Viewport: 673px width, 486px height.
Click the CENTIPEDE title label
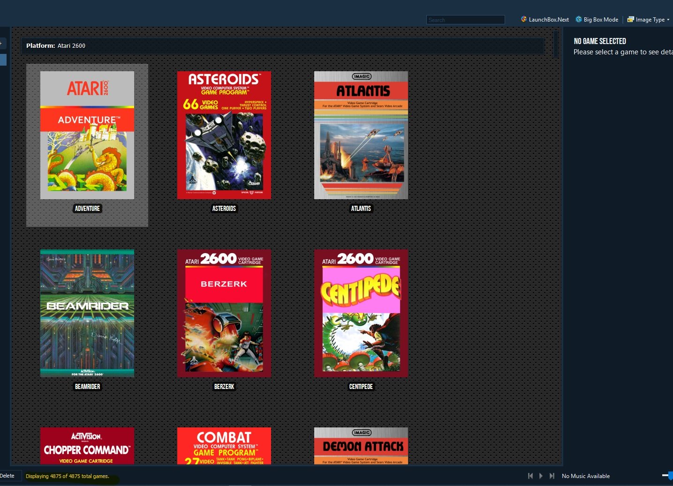point(361,387)
